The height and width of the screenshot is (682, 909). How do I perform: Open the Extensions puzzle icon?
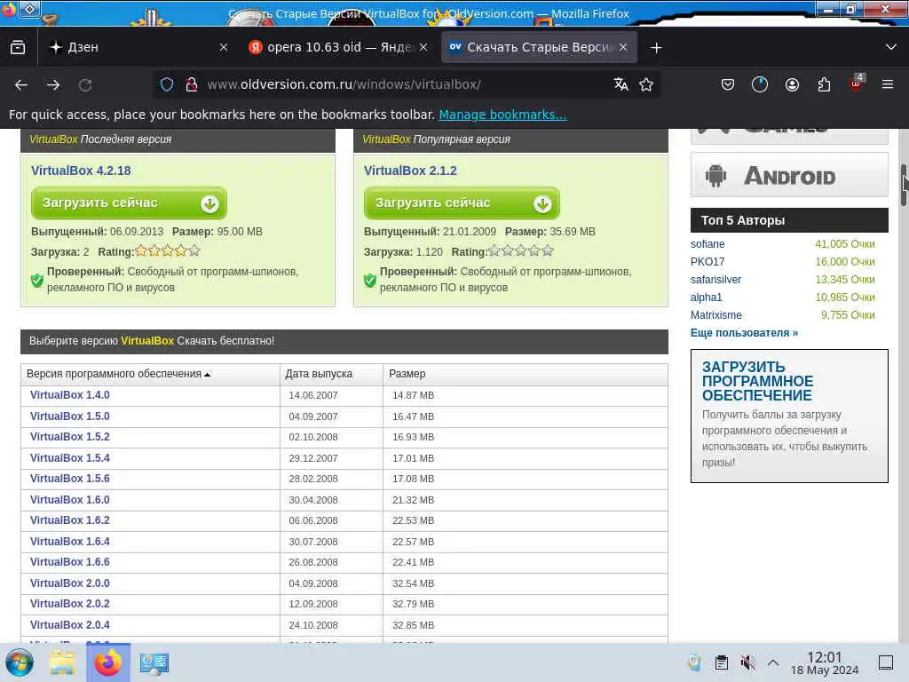[824, 84]
